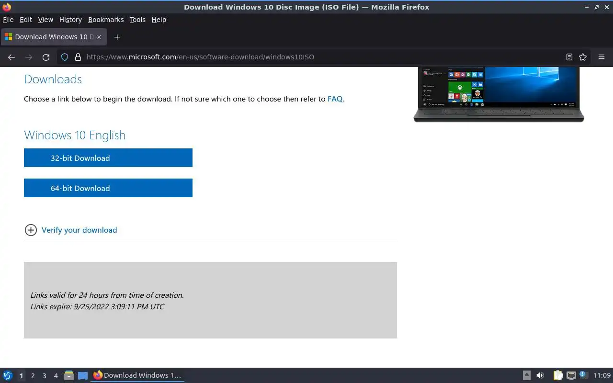
Task: Open the desktop start menu icon
Action: tap(8, 375)
